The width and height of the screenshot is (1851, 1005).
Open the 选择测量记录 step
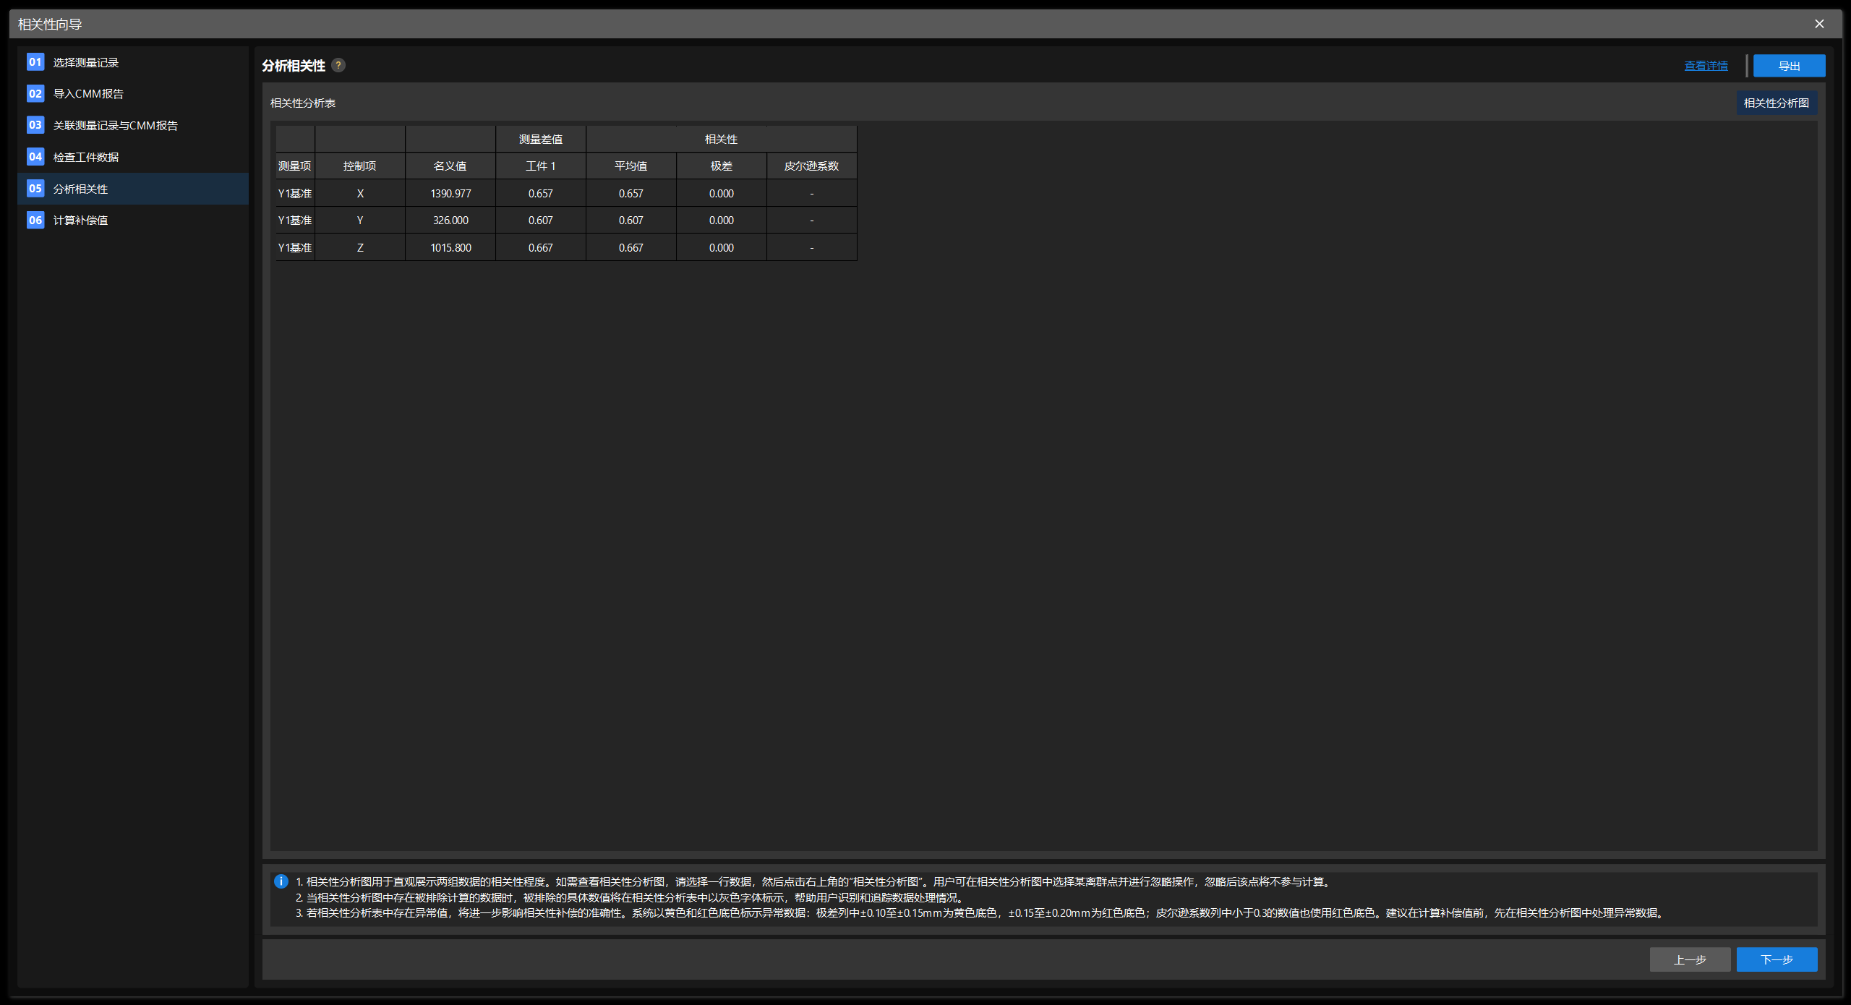(x=85, y=63)
